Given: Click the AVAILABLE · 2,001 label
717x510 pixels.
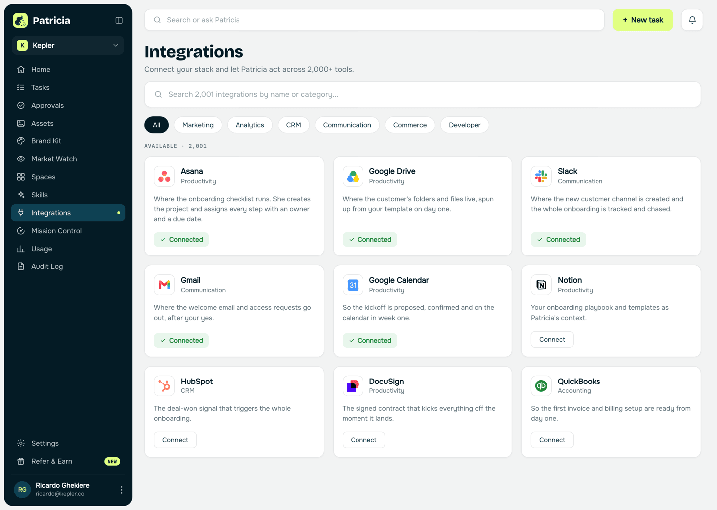Looking at the screenshot, I should pyautogui.click(x=175, y=146).
